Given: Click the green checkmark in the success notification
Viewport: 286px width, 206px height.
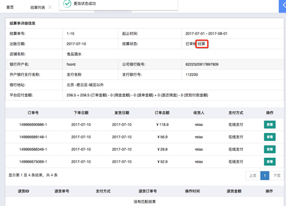Looking at the screenshot, I should click(67, 4).
